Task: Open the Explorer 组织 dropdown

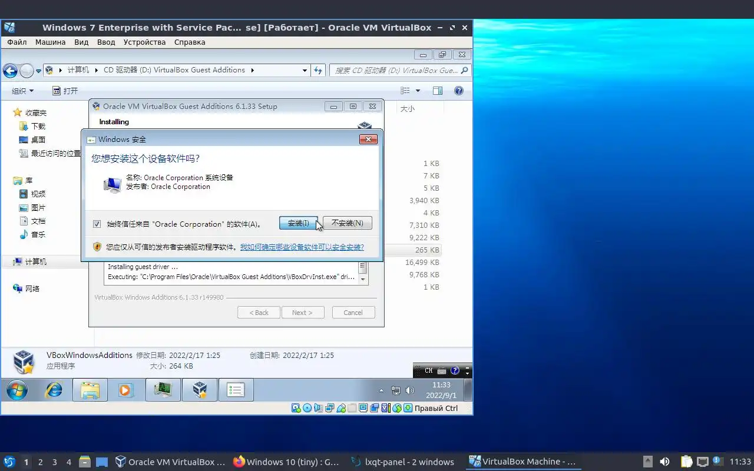Action: pyautogui.click(x=23, y=91)
